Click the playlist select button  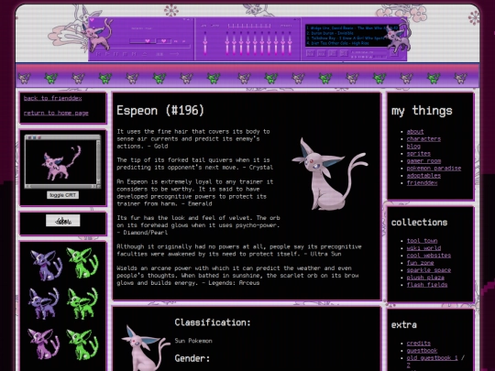coord(333,54)
